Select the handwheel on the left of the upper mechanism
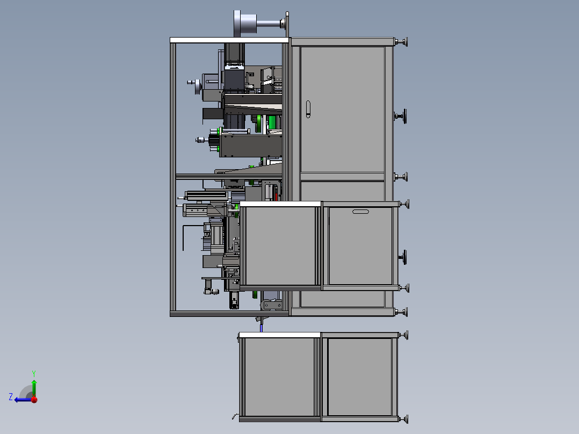Viewport: 579px width, 434px height. click(198, 86)
